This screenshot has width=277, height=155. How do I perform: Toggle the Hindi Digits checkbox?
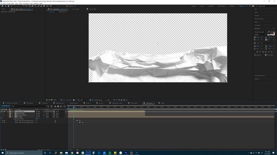coord(266,55)
